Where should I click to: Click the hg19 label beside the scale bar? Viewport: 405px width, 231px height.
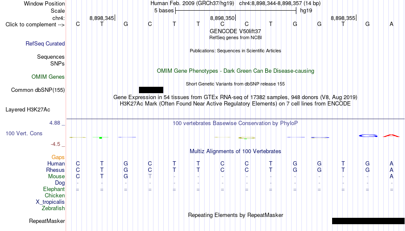click(x=306, y=11)
